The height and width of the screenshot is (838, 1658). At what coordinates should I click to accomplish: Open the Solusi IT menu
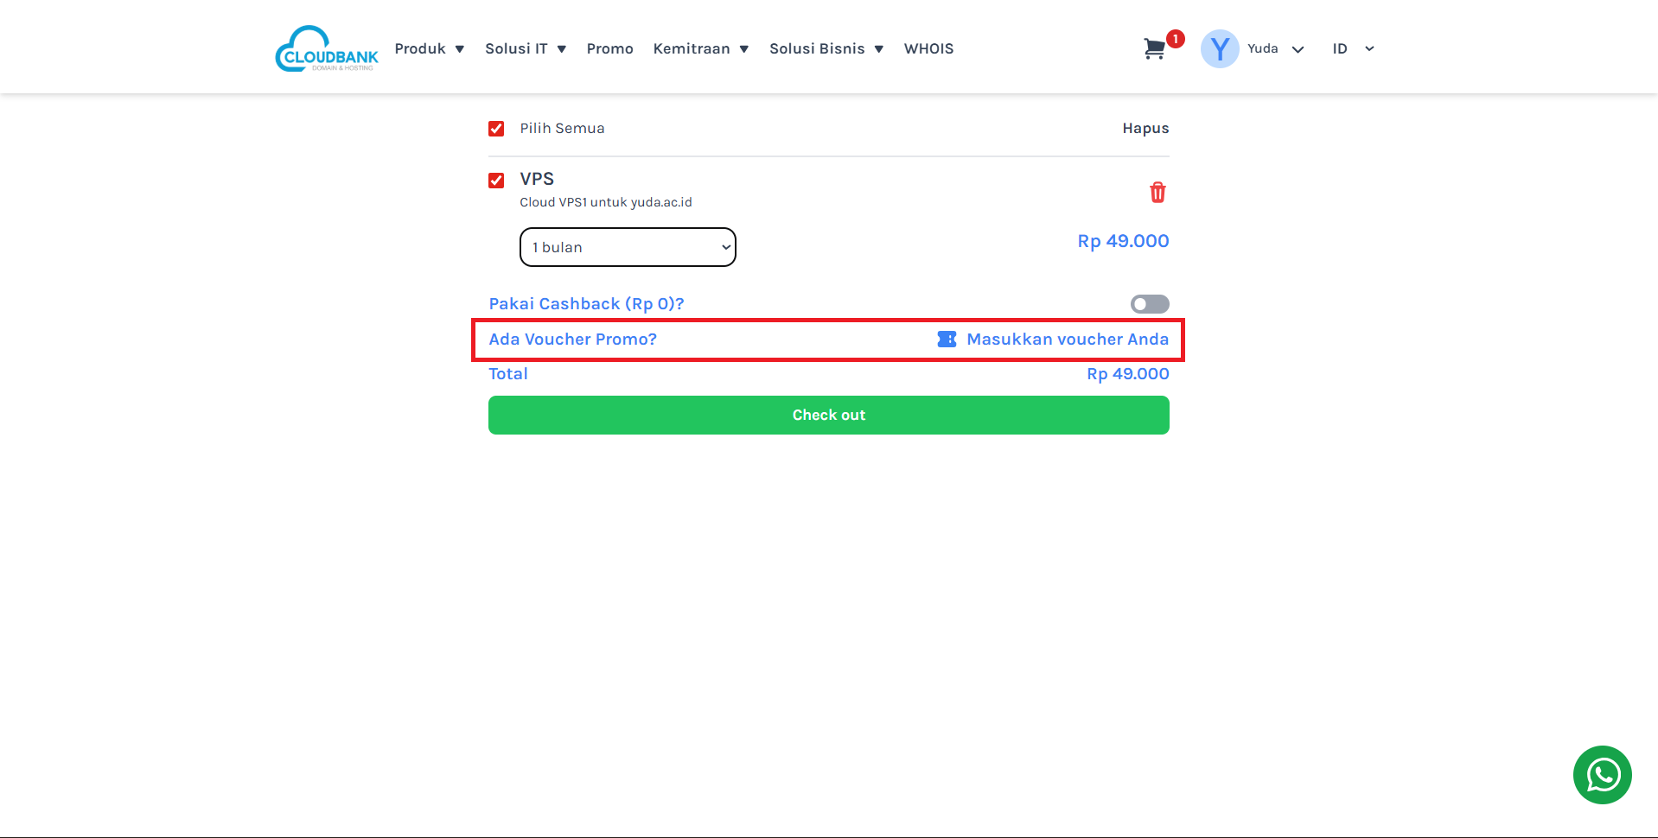(525, 49)
